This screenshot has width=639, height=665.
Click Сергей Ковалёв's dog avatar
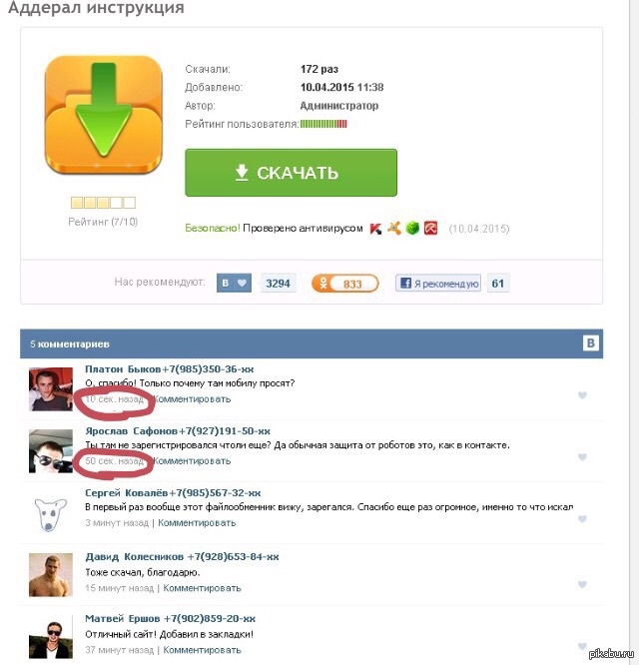click(51, 513)
